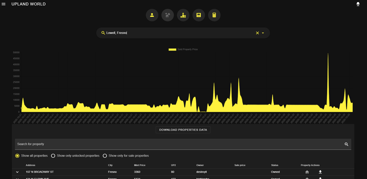Click the Download Properties Data button
The height and width of the screenshot is (179, 367).
(x=183, y=130)
